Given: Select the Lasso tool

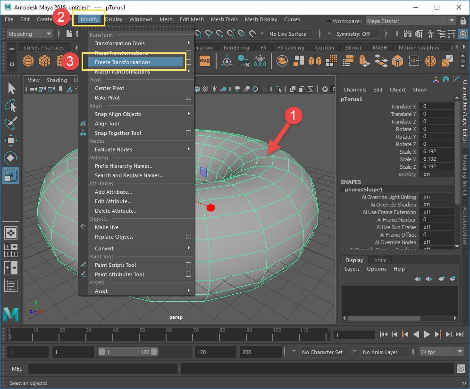Looking at the screenshot, I should (x=11, y=106).
